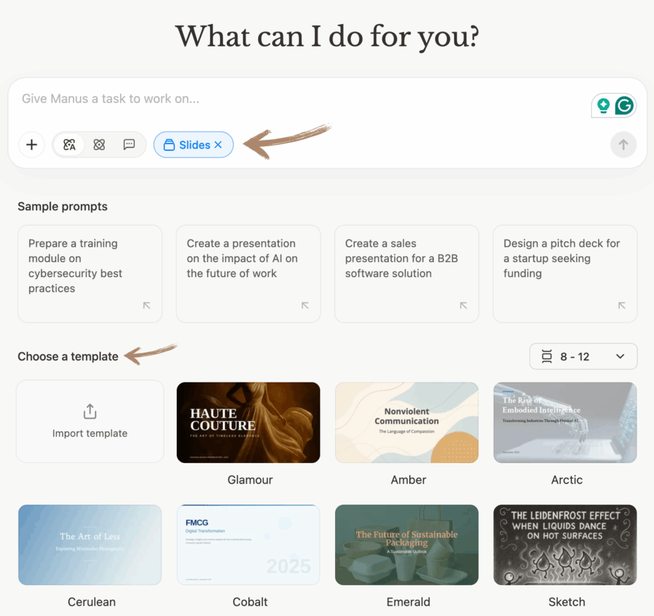Switch to the chat mode icon
Screen dimensions: 654x616
129,145
